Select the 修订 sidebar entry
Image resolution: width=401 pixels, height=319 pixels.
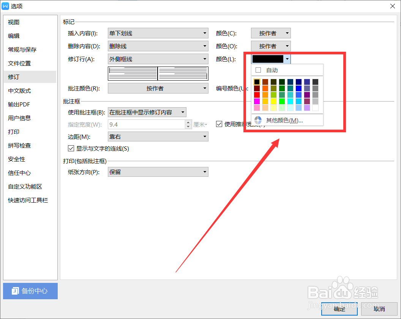click(30, 77)
